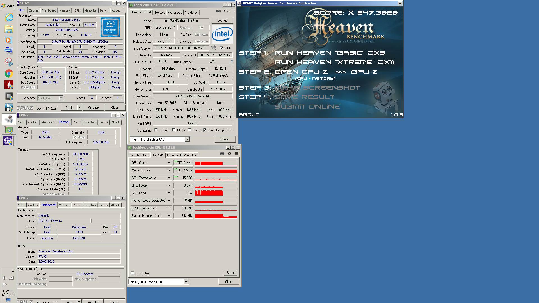Open the GPU Temperature sensor dropdown
This screenshot has width=539, height=303.
coord(169,178)
